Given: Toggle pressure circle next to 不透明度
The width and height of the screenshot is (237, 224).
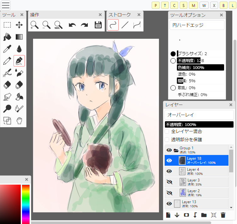Looking at the screenshot, I should point(173,61).
